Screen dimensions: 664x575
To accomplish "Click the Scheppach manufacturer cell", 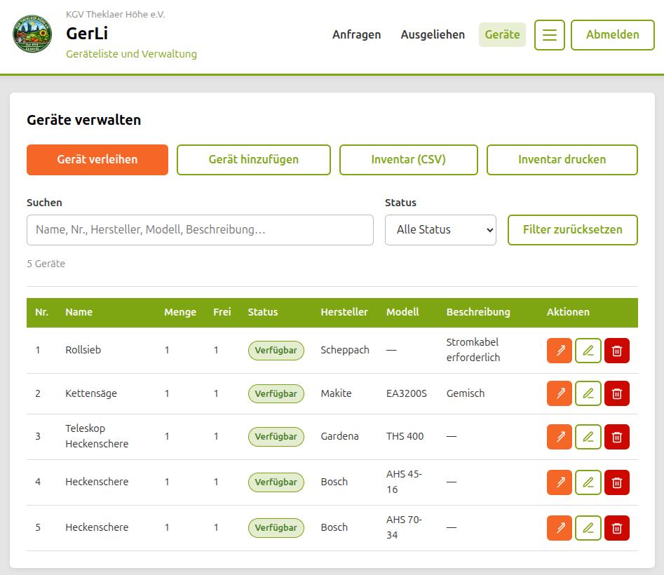I will [345, 350].
